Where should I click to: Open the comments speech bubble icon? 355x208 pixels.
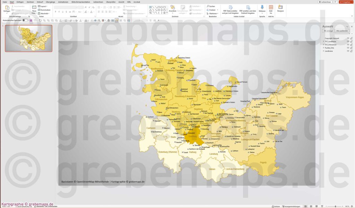point(335,2)
